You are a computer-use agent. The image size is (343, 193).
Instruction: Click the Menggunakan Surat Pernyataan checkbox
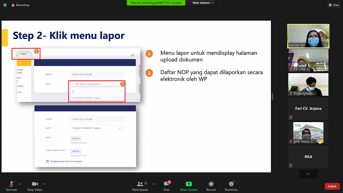47,161
